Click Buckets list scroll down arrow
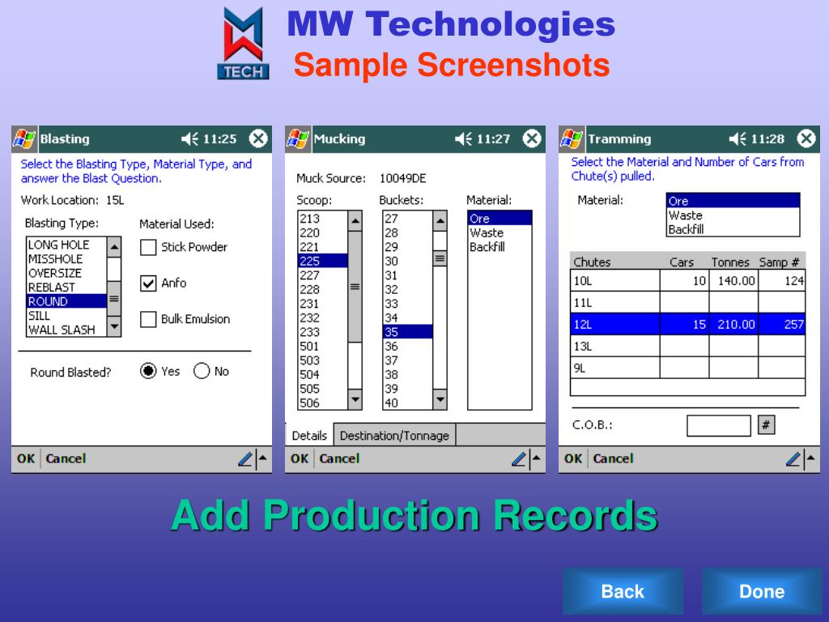Viewport: 829px width, 622px height. tap(440, 398)
